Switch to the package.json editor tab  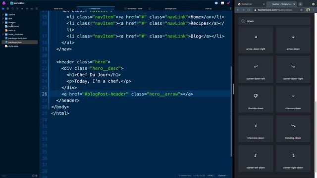click(x=170, y=9)
